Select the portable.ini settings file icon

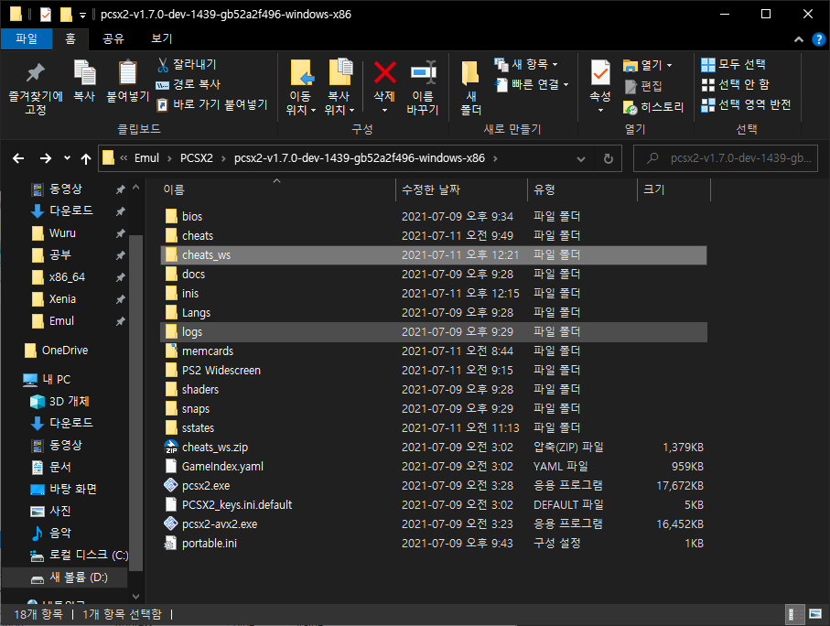[170, 543]
